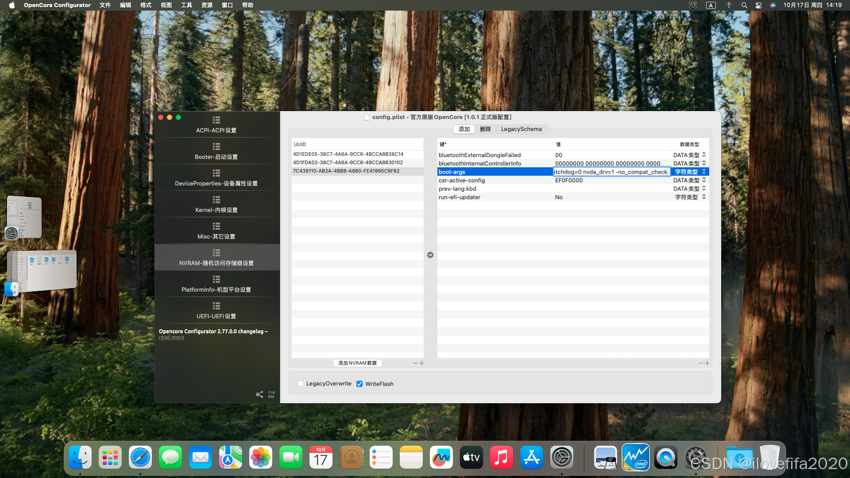The height and width of the screenshot is (478, 850).
Task: Switch to the LegacySchema tab
Action: tap(521, 129)
